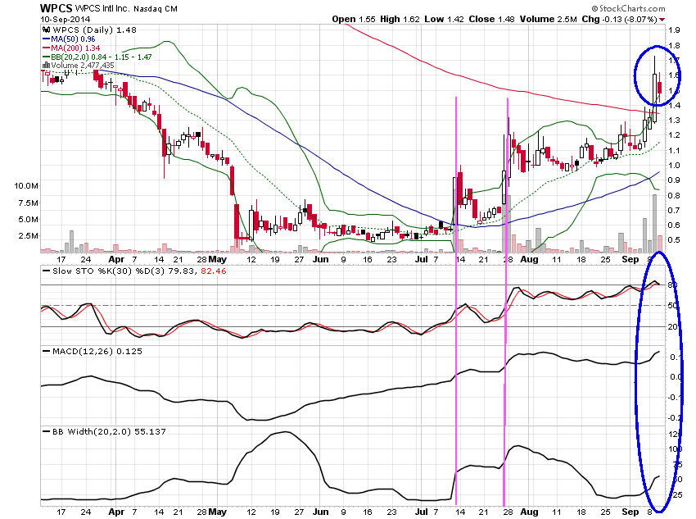Screen dimensions: 696x519
Task: Click the 1.9 price axis label
Action: (x=674, y=30)
